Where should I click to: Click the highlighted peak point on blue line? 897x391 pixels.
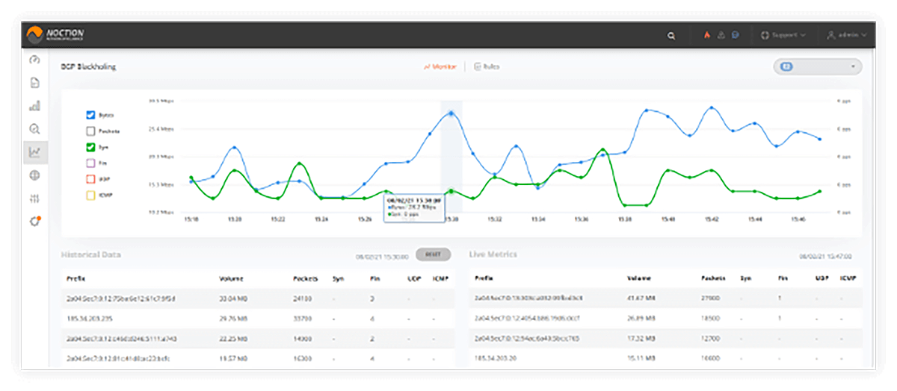pyautogui.click(x=451, y=113)
